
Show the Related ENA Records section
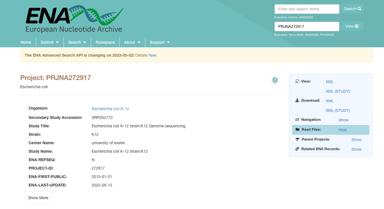[x=357, y=149]
